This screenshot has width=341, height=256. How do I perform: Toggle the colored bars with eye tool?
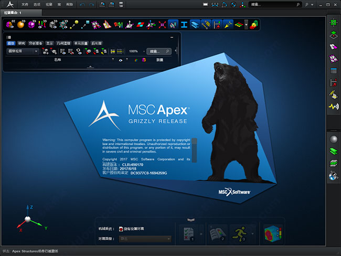pyautogui.click(x=42, y=24)
